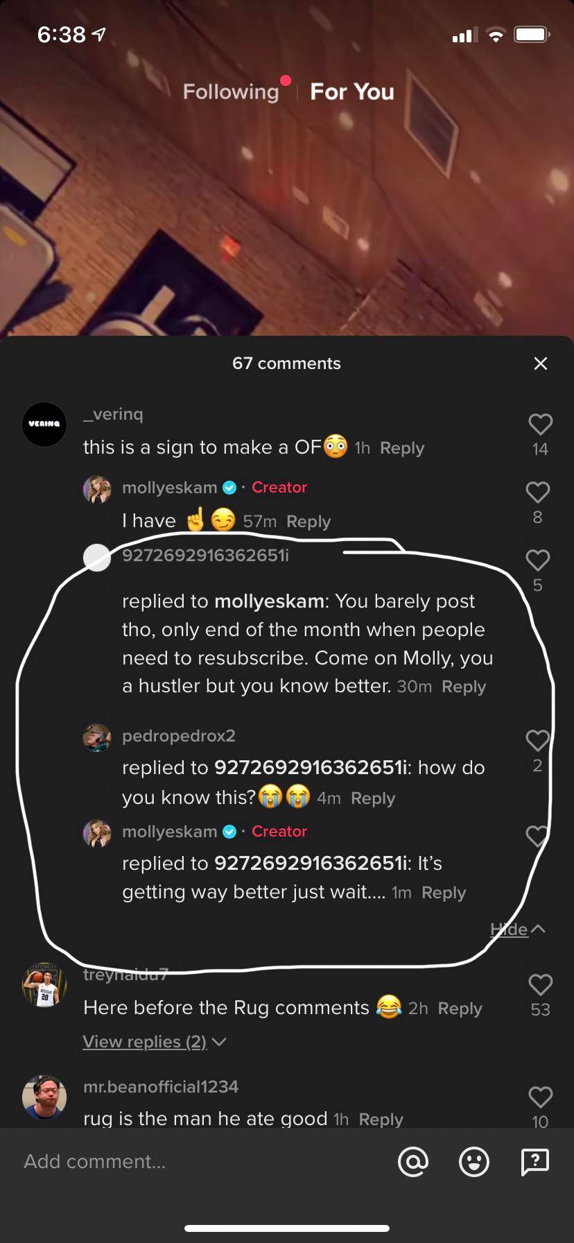The height and width of the screenshot is (1243, 574).
Task: Switch to the Following tab
Action: tap(230, 92)
